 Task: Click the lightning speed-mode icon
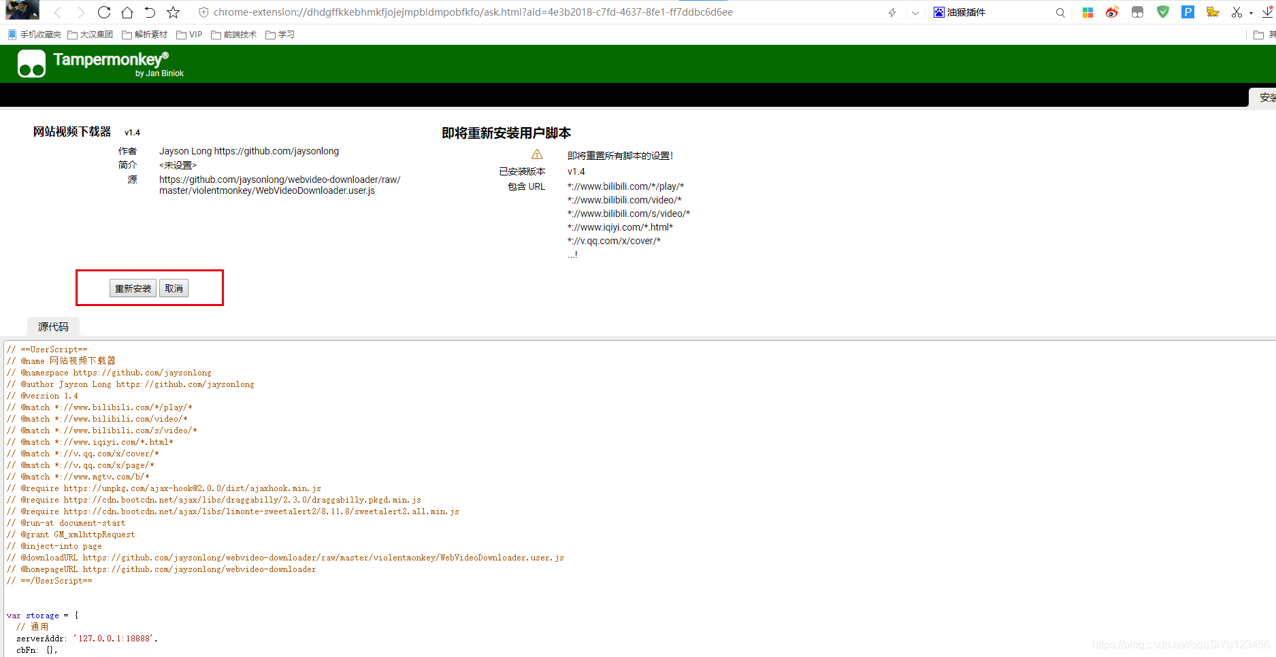(892, 12)
